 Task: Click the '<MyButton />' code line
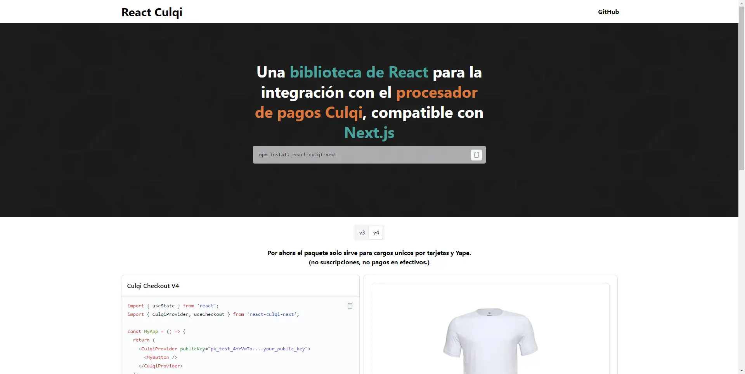click(161, 357)
